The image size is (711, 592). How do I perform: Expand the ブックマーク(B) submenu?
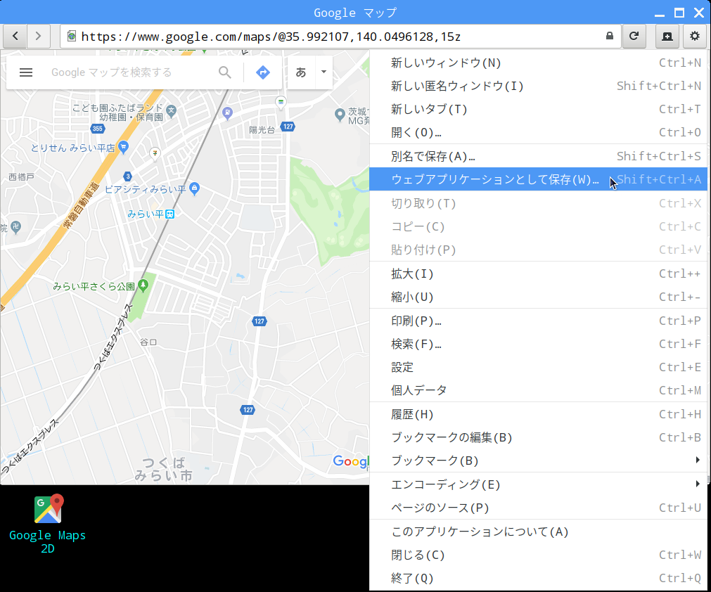coord(538,461)
